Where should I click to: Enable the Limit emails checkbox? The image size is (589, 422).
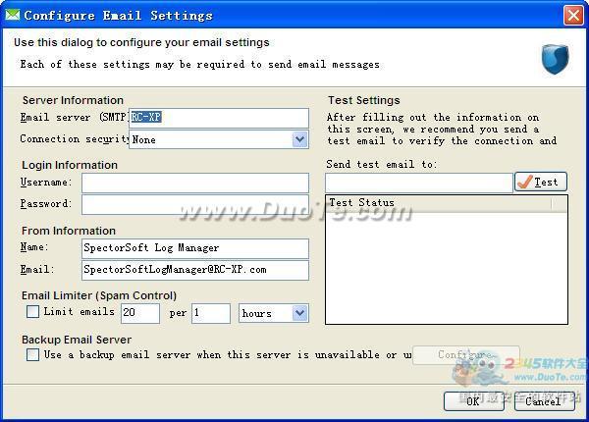[x=32, y=312]
